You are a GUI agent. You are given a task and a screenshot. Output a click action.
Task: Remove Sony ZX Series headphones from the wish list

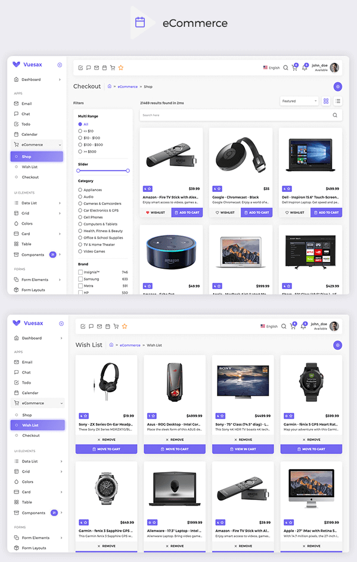tap(106, 439)
